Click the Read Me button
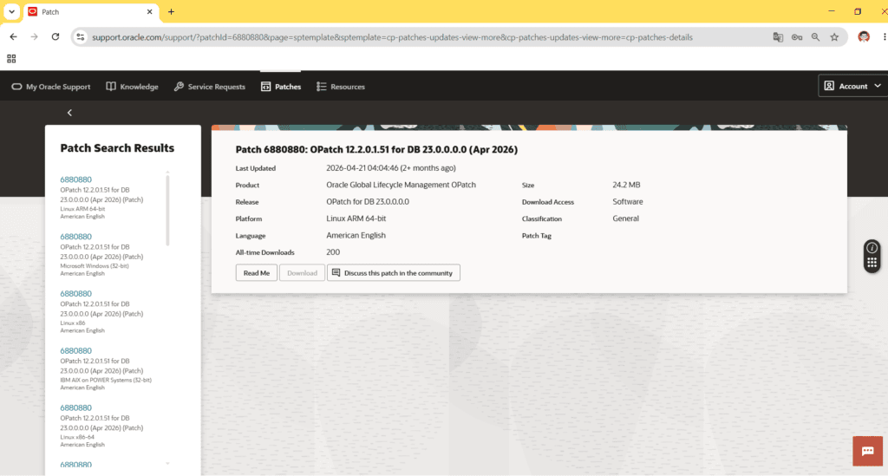The image size is (888, 476). (x=257, y=273)
